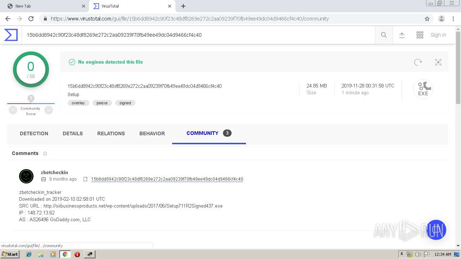Viewport: 461px width, 259px height.
Task: Click the 24.85 MB size value
Action: tap(317, 86)
